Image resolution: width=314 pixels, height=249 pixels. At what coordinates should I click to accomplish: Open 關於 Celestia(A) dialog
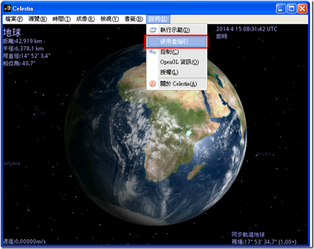click(177, 83)
